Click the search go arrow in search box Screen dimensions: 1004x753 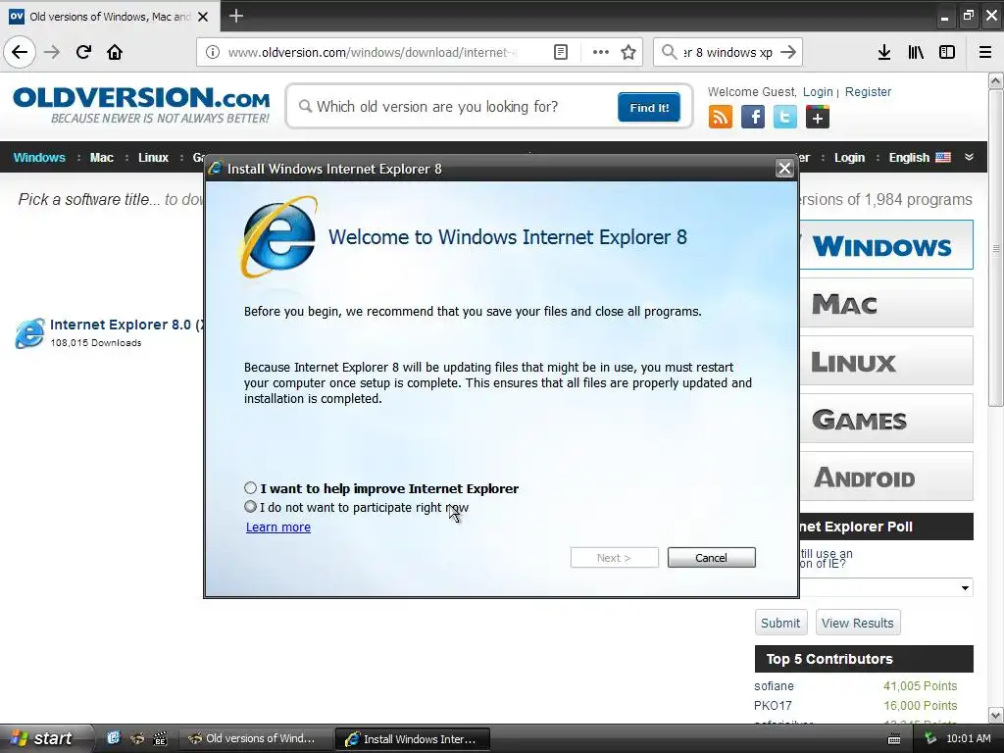[x=788, y=52]
